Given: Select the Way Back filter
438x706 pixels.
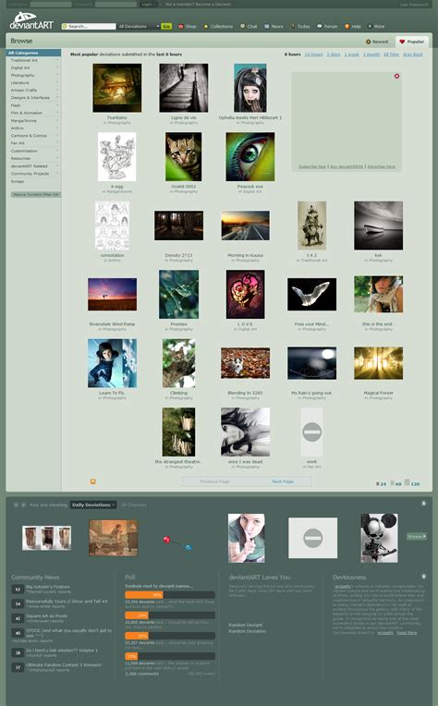Looking at the screenshot, I should tap(412, 55).
